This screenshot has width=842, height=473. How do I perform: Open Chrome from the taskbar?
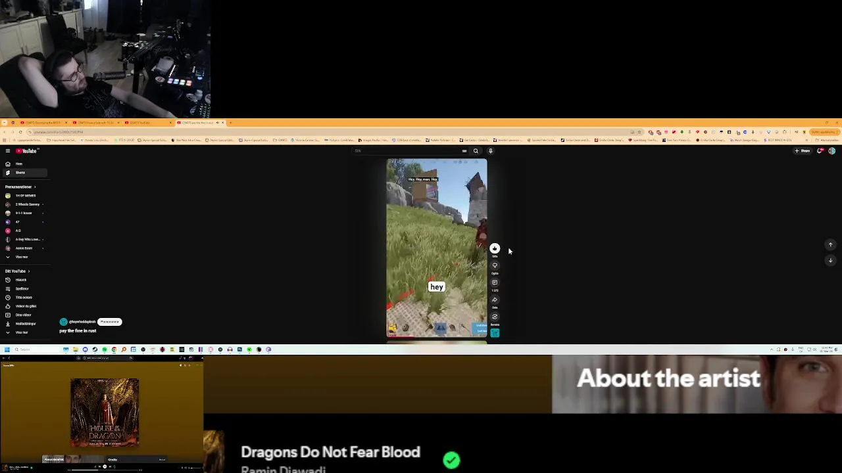coord(114,349)
